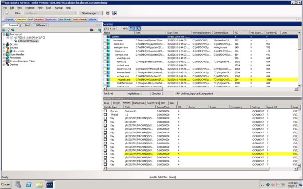Open the VAD detail tab
The height and width of the screenshot is (189, 303).
172,103
